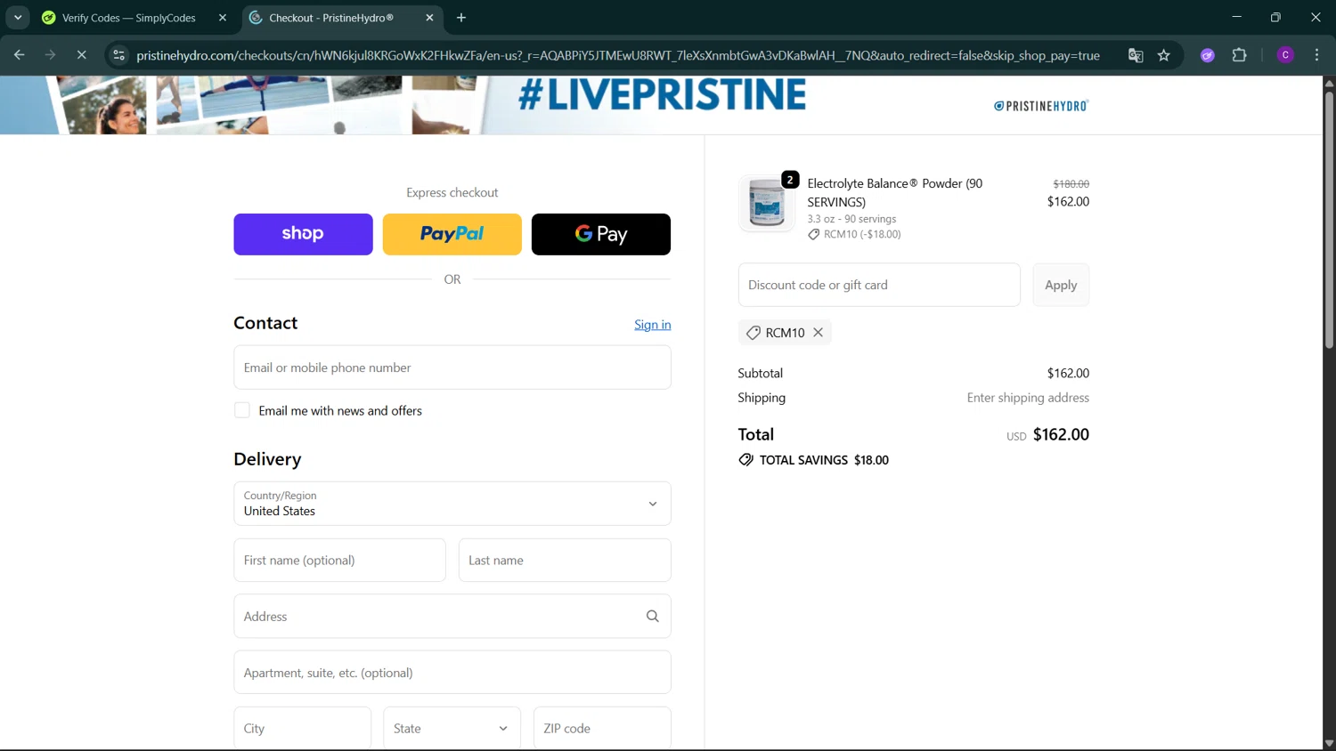1336x751 pixels.
Task: Click the PristineHydro logo
Action: tap(1041, 106)
